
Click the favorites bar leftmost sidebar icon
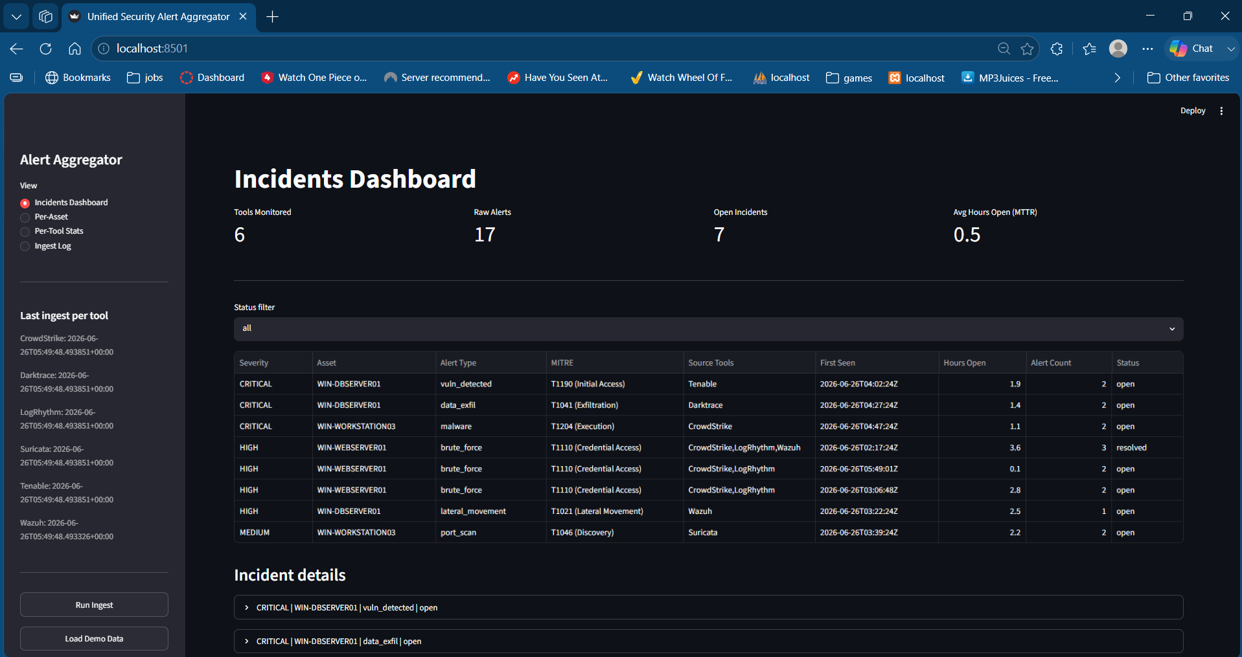click(x=17, y=78)
